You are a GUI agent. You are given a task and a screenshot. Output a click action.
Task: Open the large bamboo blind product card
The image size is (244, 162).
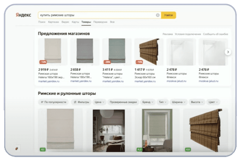206,131
